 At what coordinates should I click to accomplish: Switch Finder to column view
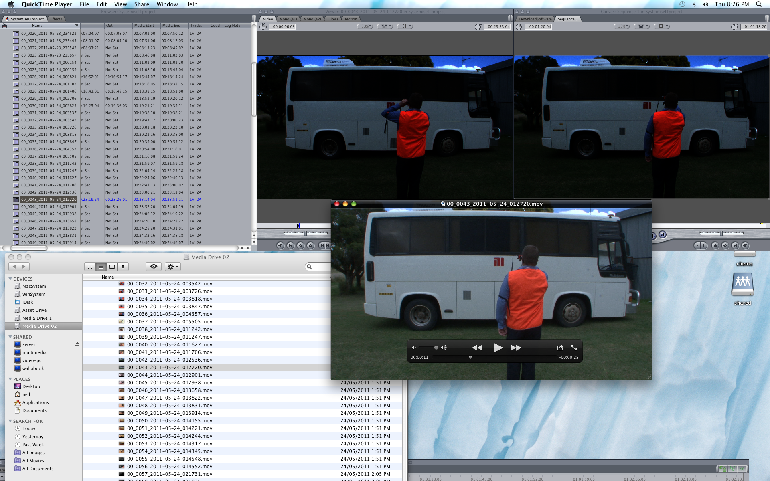click(112, 267)
